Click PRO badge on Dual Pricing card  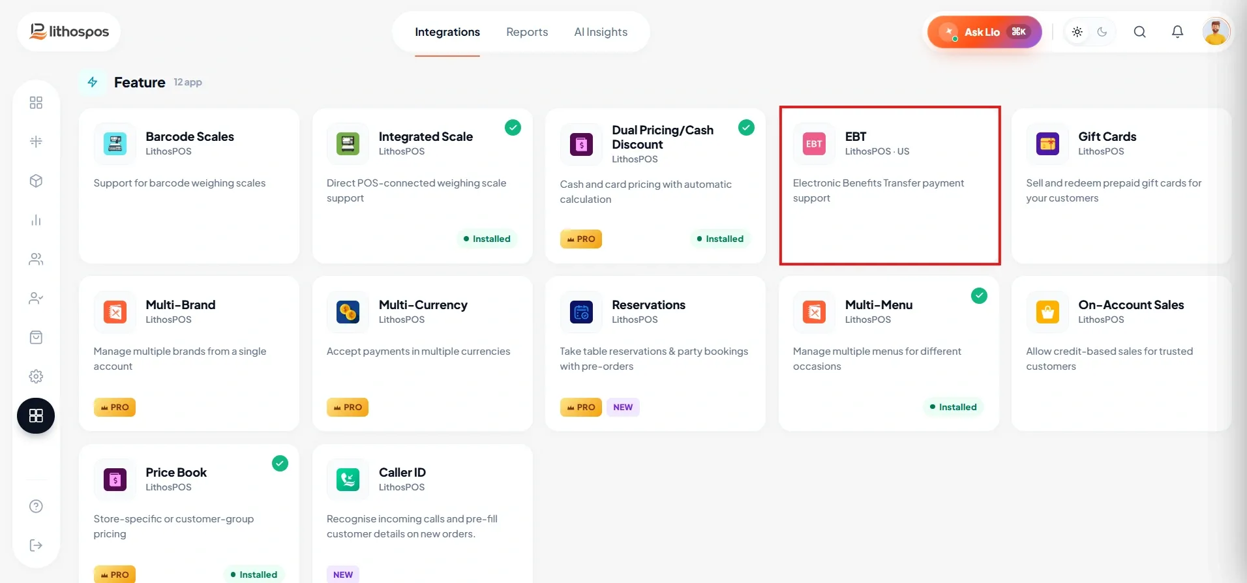pyautogui.click(x=581, y=239)
